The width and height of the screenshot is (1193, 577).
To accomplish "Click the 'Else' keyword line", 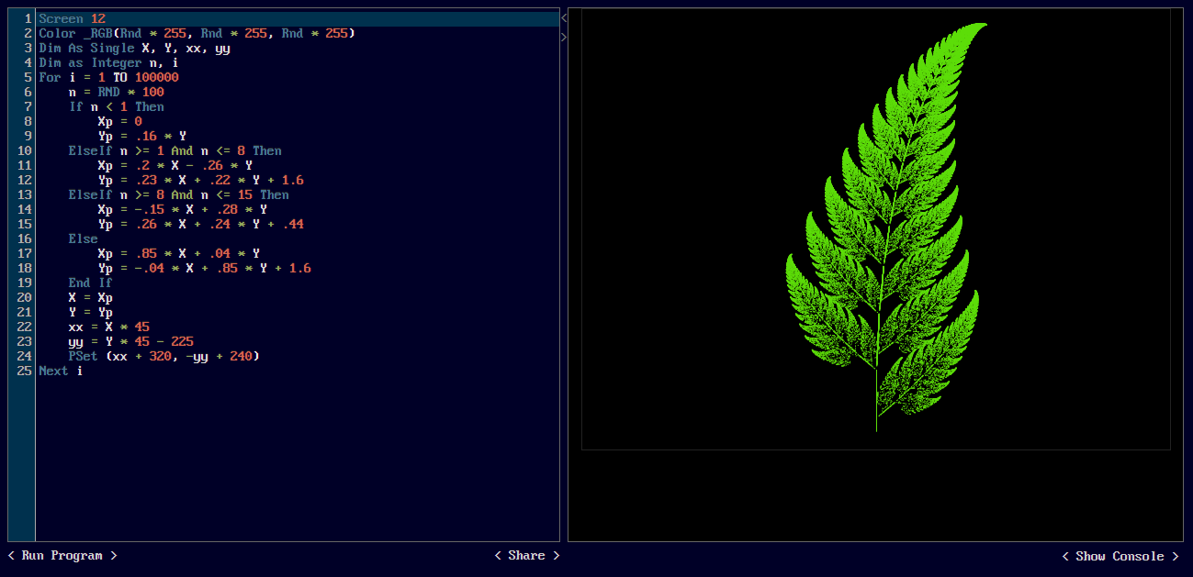I will [83, 239].
